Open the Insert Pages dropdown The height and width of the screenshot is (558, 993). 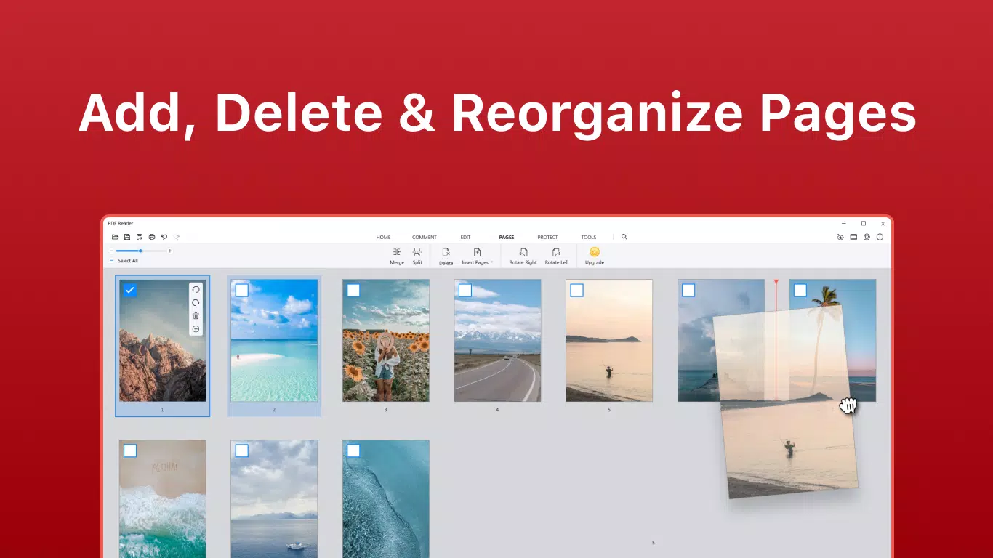click(478, 256)
